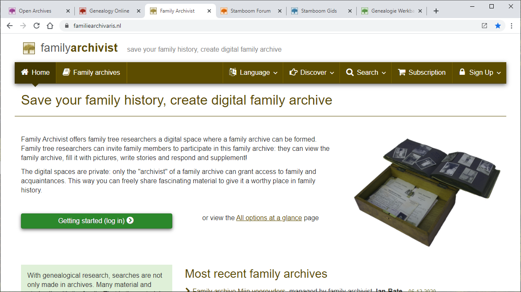Click the familyarchivist site title

(x=79, y=48)
